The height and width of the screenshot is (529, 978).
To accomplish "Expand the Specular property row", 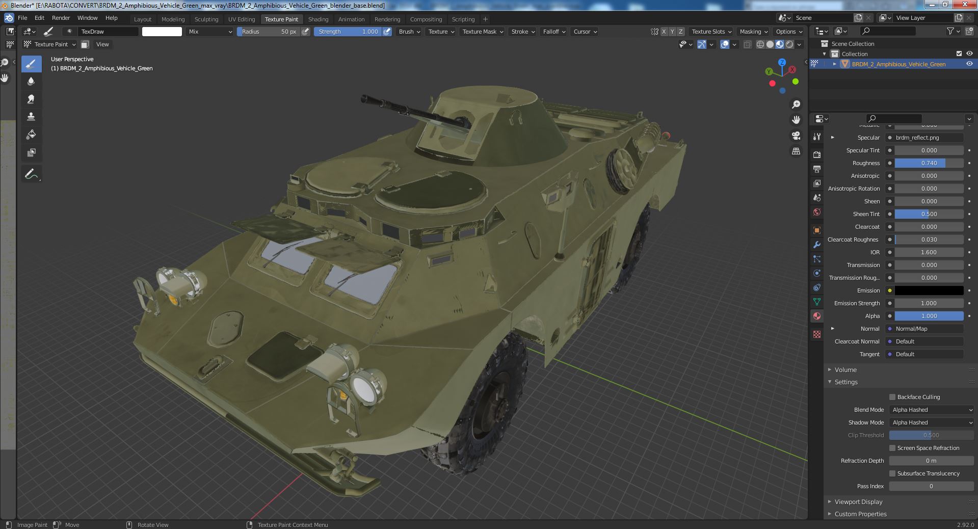I will (833, 138).
